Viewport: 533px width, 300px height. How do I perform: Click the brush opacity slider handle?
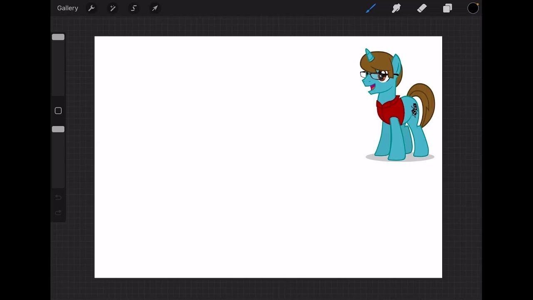tap(58, 129)
